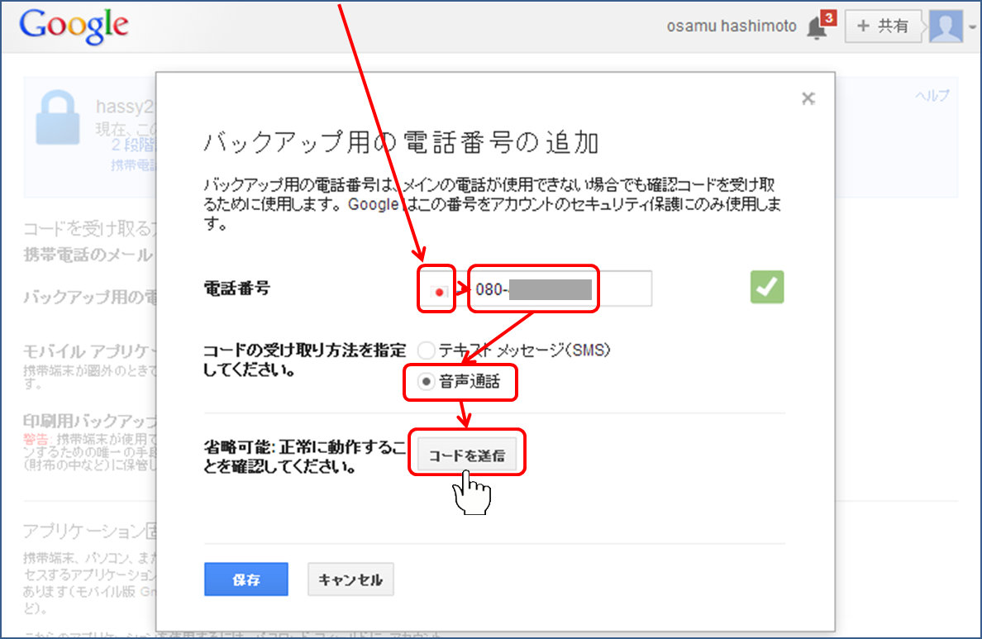Click the blue 保存 button
982x639 pixels.
[x=246, y=579]
